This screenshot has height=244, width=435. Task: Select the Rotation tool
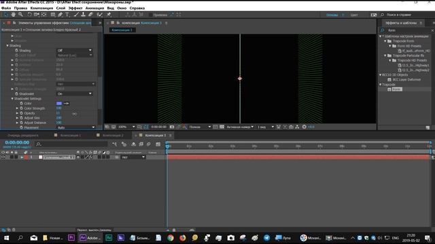point(29,15)
